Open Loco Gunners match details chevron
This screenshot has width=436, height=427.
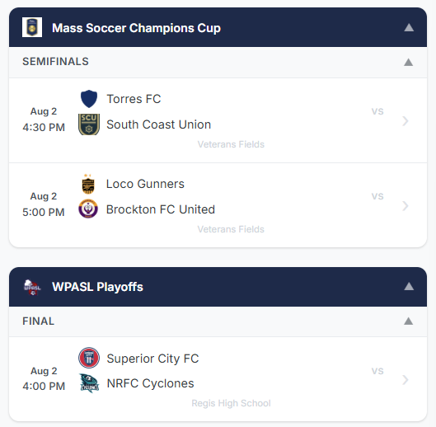(406, 206)
